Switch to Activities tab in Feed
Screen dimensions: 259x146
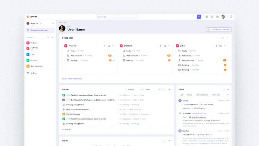pos(216,95)
